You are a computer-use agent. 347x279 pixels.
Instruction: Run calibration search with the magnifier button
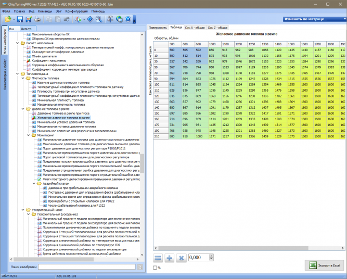click(x=140, y=267)
